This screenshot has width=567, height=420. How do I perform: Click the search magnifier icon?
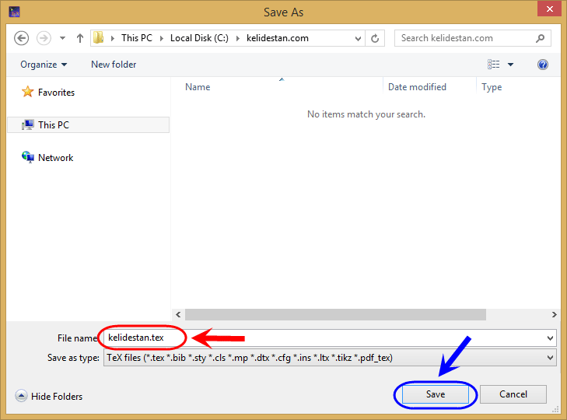[541, 38]
